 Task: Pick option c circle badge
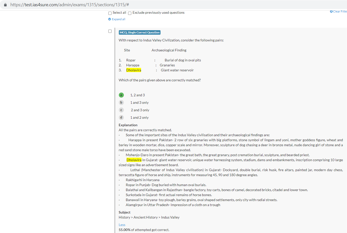121,110
